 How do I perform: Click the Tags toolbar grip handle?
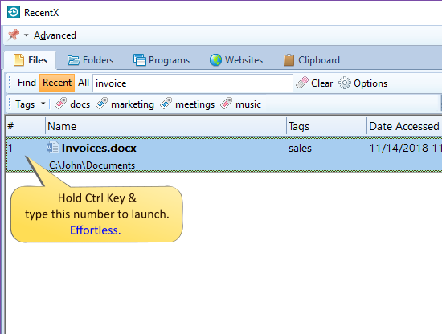pyautogui.click(x=10, y=104)
